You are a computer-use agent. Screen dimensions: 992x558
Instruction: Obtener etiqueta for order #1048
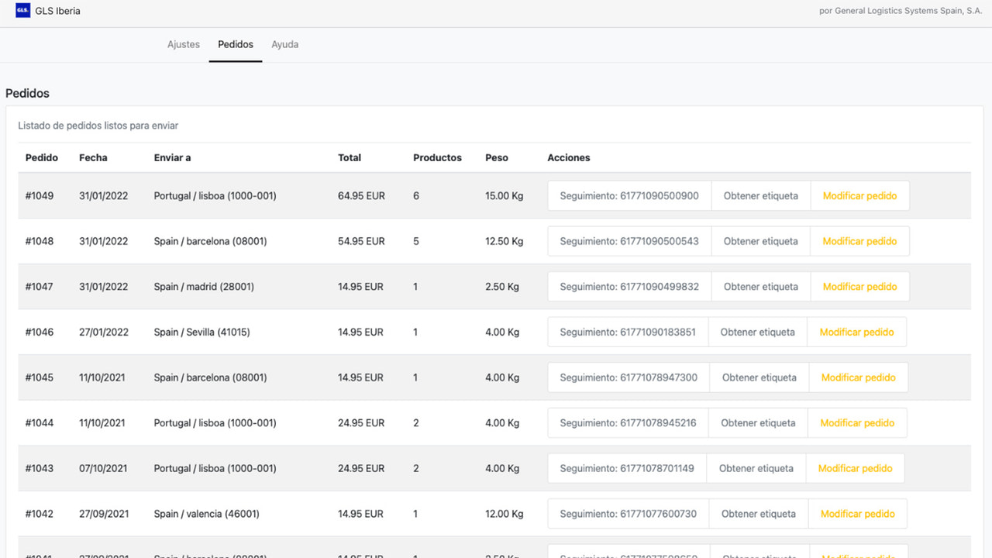pos(760,241)
